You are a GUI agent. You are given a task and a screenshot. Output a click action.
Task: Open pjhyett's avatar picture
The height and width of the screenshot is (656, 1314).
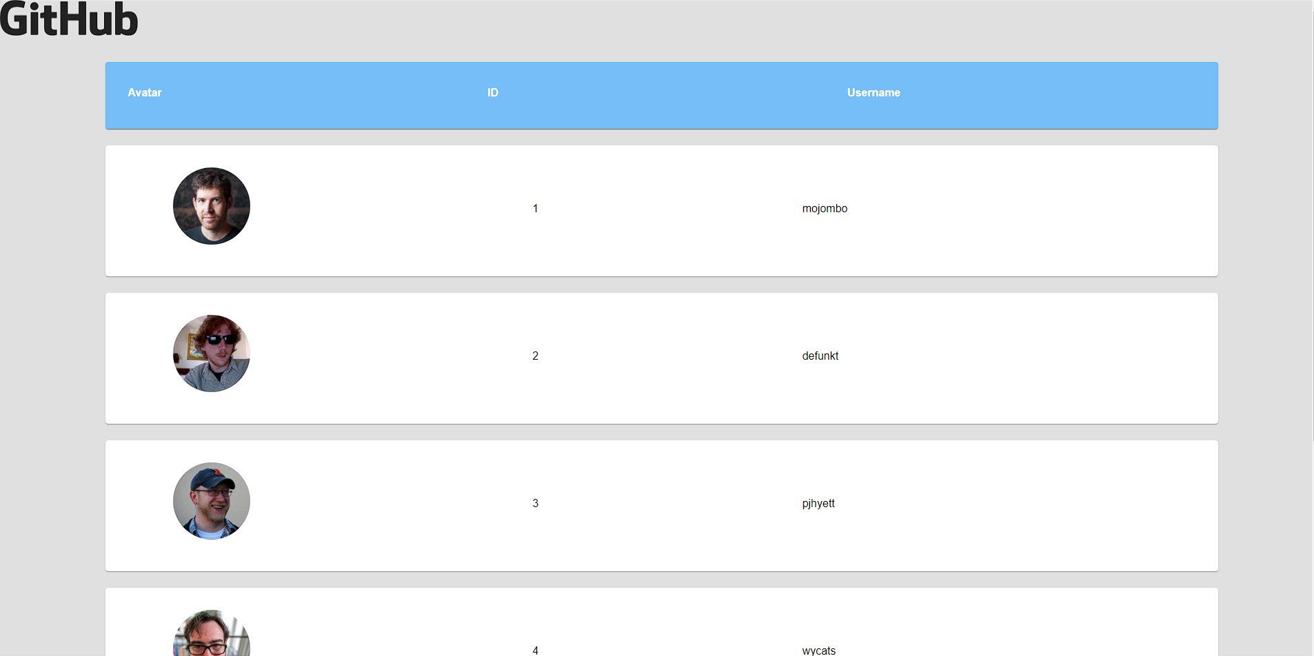click(212, 501)
